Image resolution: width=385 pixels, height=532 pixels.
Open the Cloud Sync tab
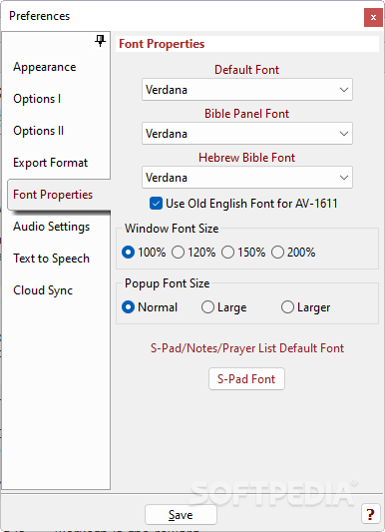coord(43,290)
